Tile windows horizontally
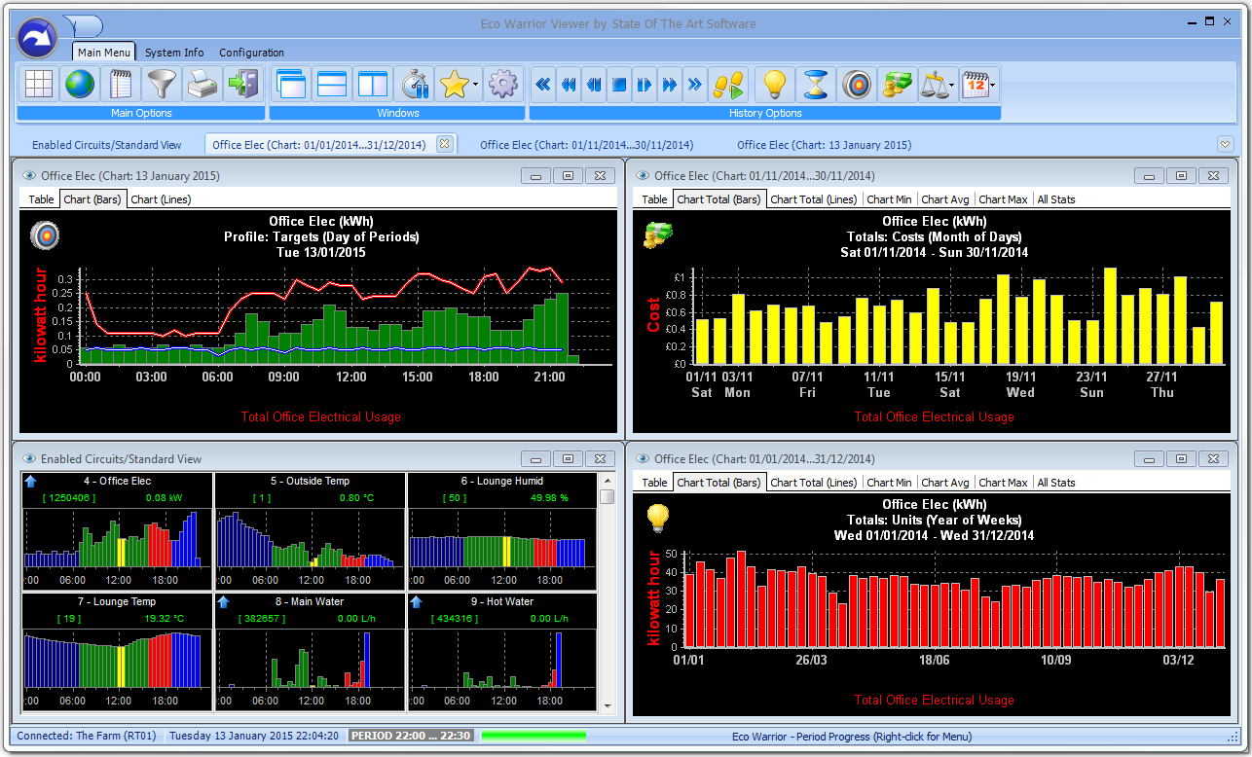The height and width of the screenshot is (757, 1252). [x=331, y=84]
